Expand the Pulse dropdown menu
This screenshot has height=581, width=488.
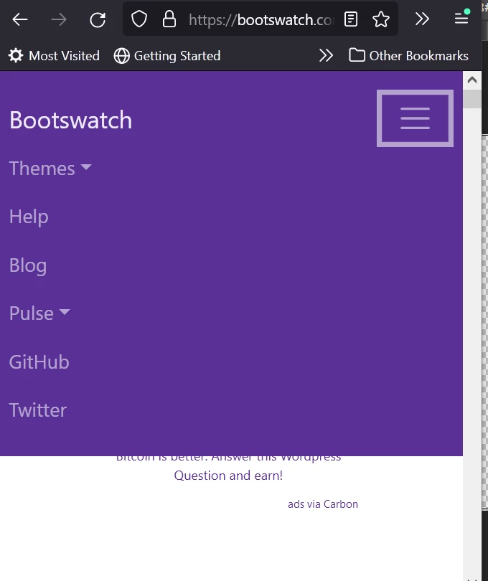[39, 313]
